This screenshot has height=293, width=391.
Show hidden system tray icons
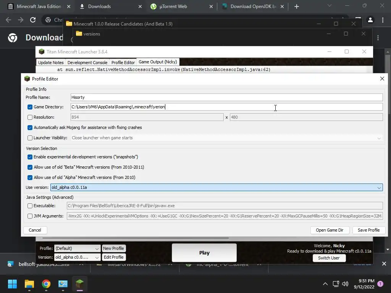325,284
